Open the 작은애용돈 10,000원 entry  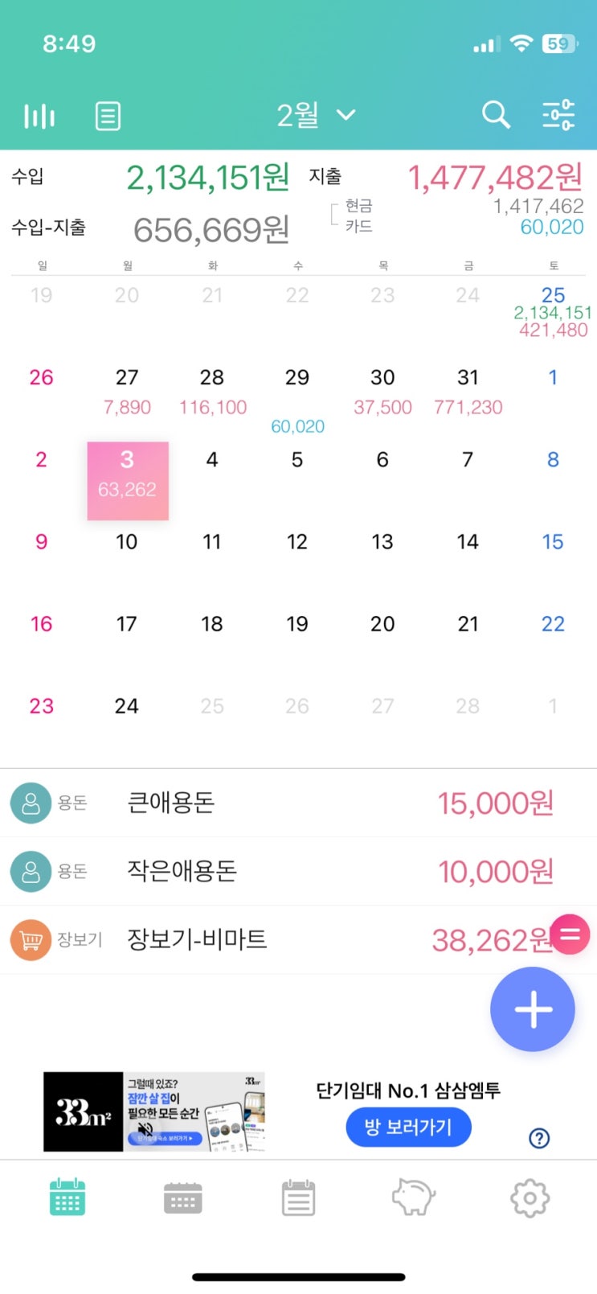[x=298, y=871]
